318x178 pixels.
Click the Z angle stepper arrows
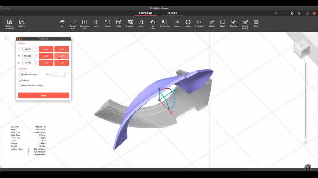pyautogui.click(x=34, y=63)
